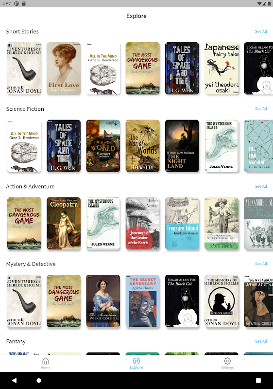Open The War of the Worlds cover
The height and width of the screenshot is (389, 273).
(x=142, y=146)
